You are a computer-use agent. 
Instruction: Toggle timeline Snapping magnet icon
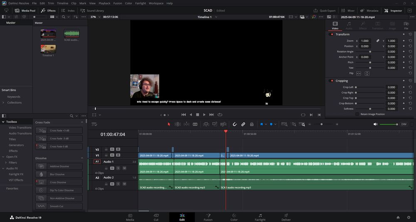tap(235, 124)
